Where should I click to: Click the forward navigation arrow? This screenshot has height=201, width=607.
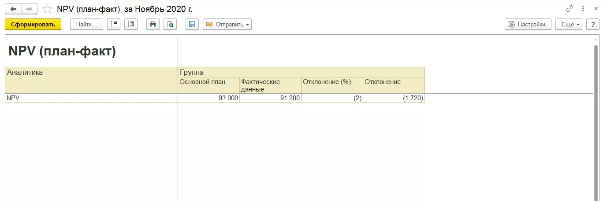(x=29, y=9)
